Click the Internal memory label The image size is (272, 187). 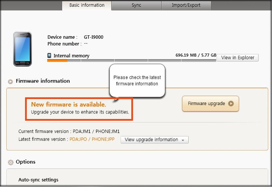71,56
